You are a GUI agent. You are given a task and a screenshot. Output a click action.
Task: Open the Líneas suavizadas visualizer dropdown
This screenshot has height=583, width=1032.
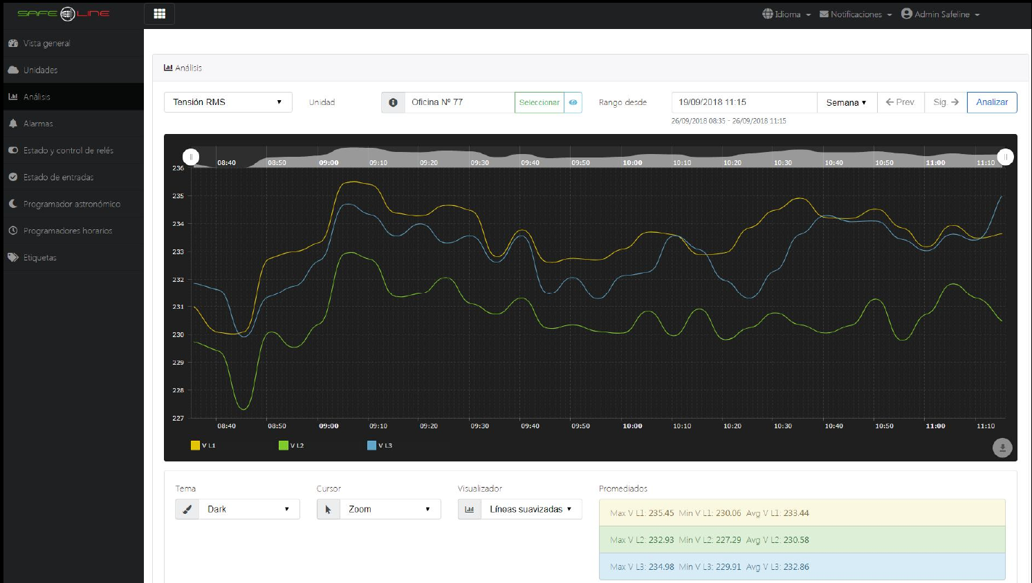pos(531,509)
